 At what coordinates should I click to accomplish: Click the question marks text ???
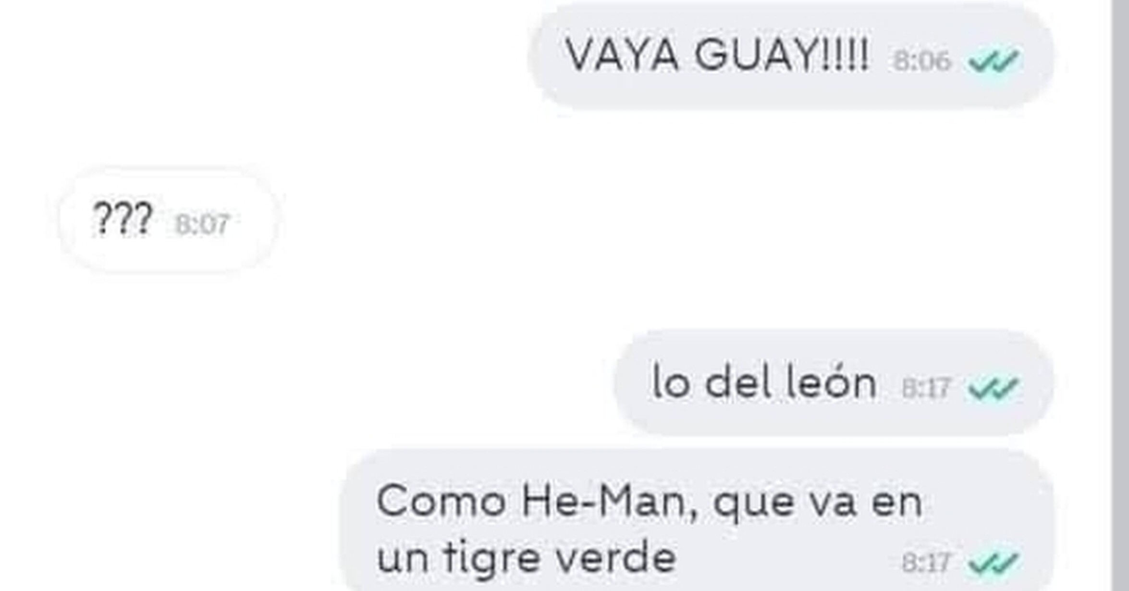[123, 219]
